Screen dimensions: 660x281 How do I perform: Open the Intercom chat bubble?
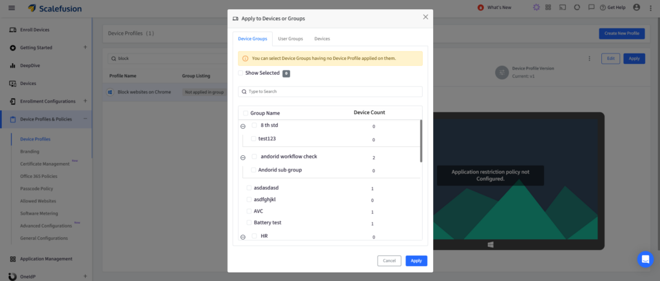pyautogui.click(x=645, y=259)
